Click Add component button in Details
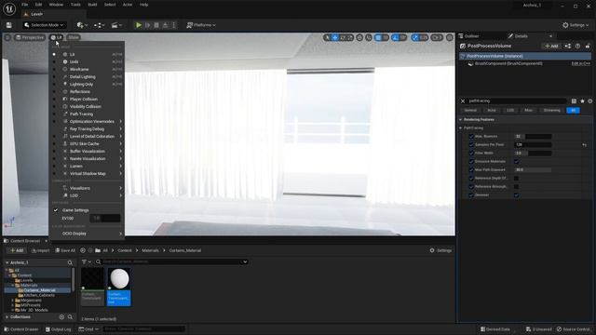The image size is (596, 335). tap(551, 46)
